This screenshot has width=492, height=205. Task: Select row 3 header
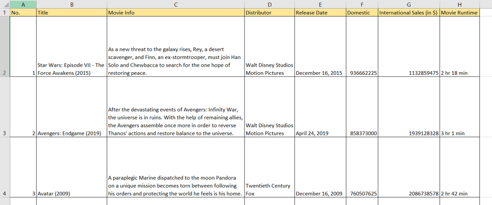coord(5,107)
